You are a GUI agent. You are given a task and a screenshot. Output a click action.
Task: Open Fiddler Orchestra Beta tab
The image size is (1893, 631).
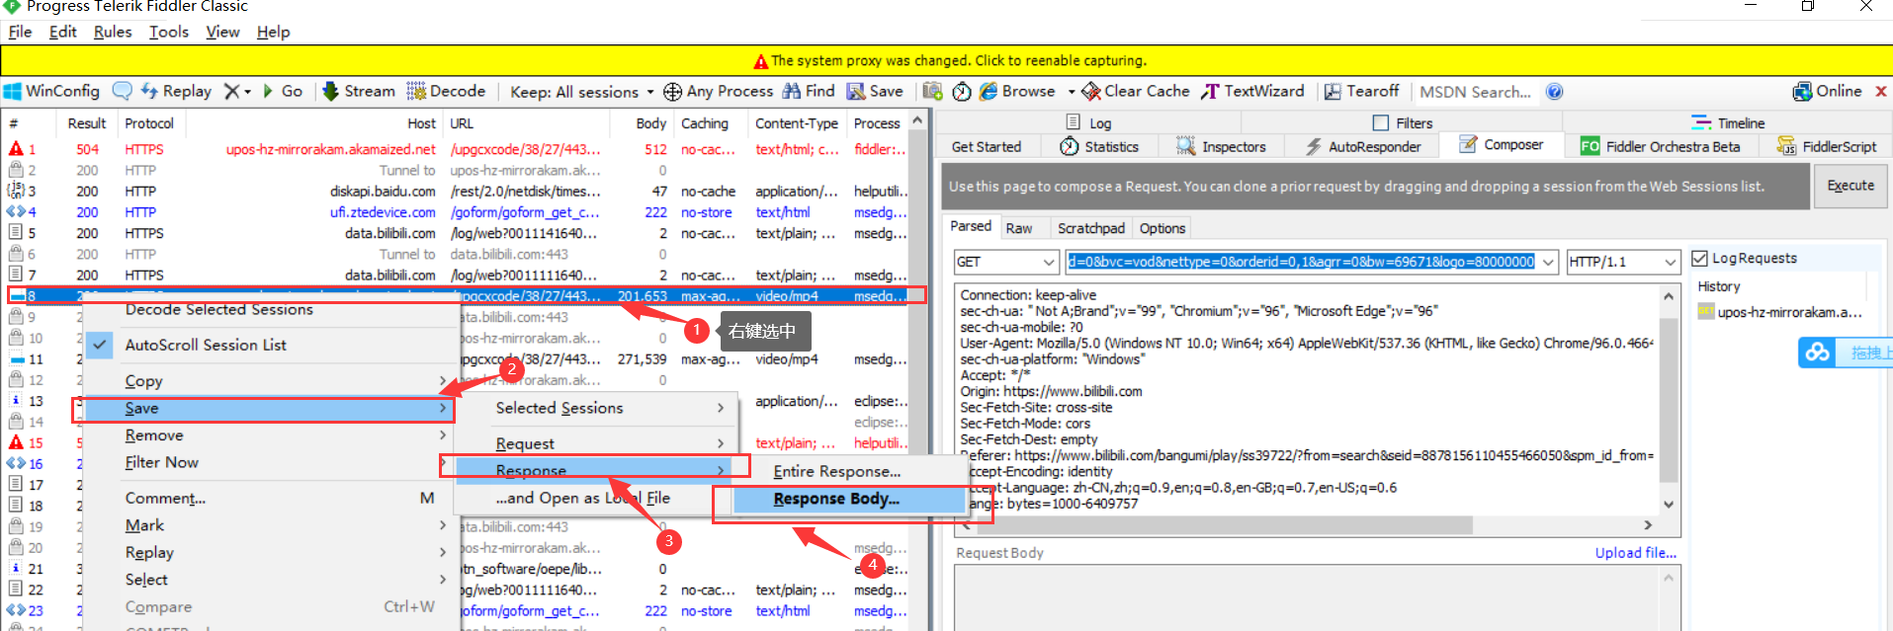click(x=1660, y=146)
